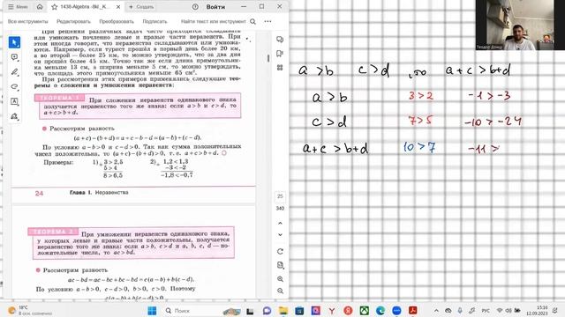The width and height of the screenshot is (565, 317).
Task: Open the red Я Yandex taskbar icon
Action: click(348, 311)
